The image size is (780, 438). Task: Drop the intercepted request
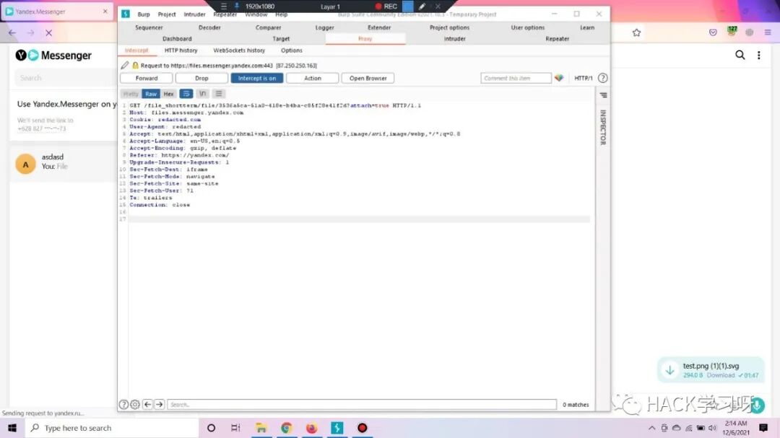(x=201, y=78)
